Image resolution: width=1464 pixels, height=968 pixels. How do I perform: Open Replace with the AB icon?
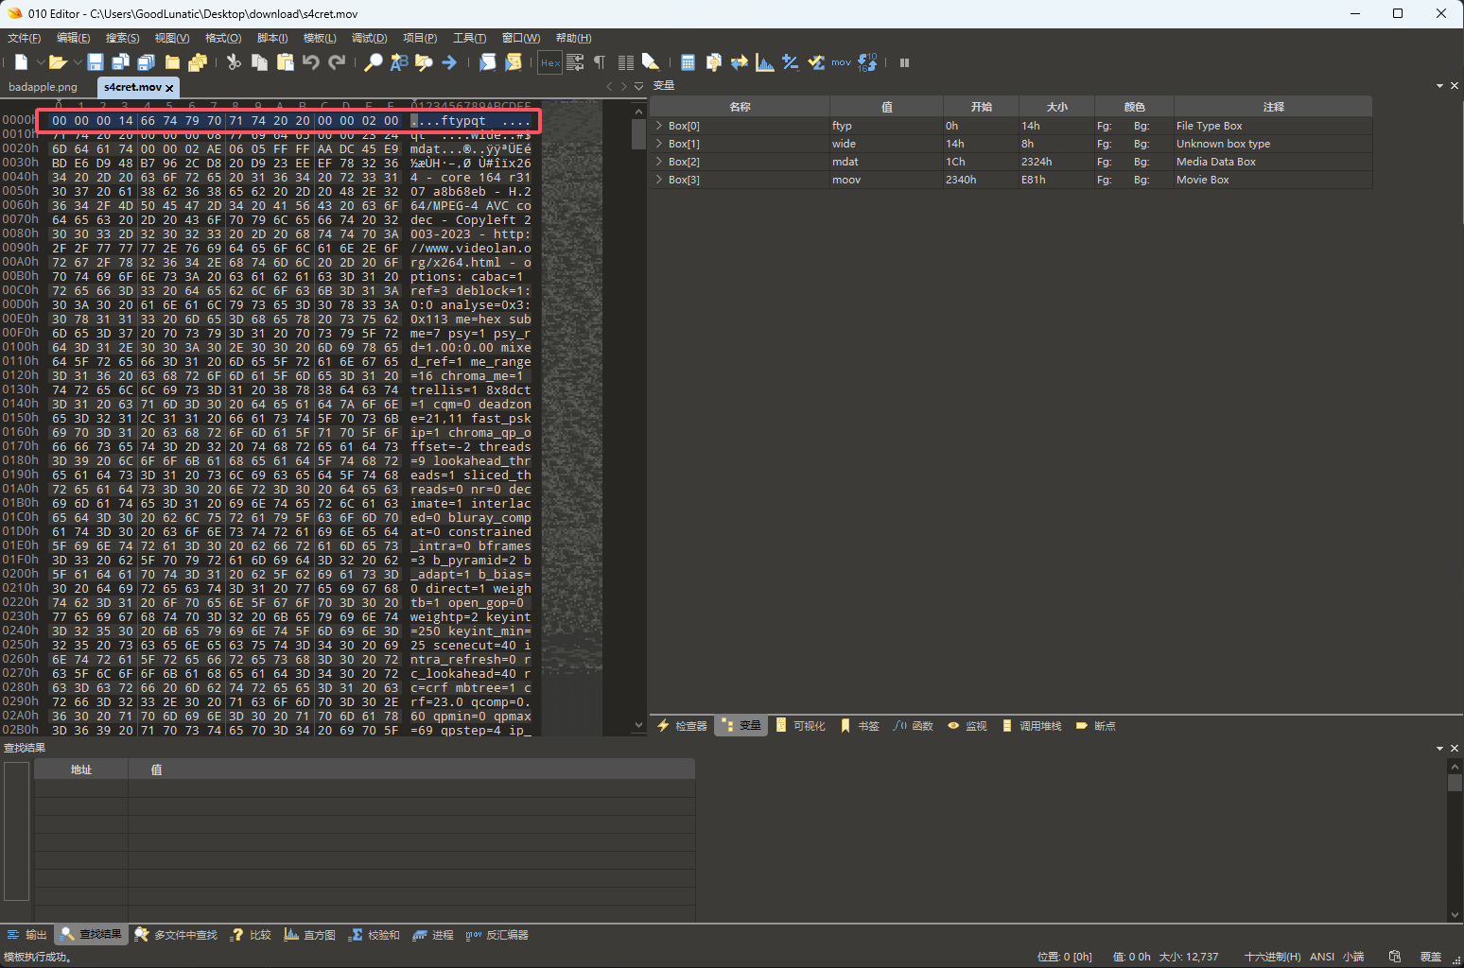pos(399,62)
